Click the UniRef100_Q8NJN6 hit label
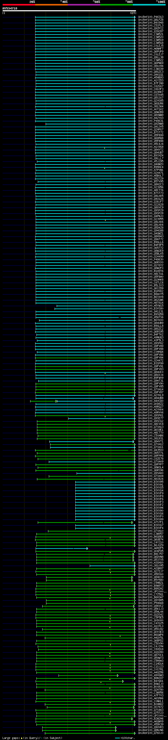The height and width of the screenshot is (740, 168). pos(151,731)
